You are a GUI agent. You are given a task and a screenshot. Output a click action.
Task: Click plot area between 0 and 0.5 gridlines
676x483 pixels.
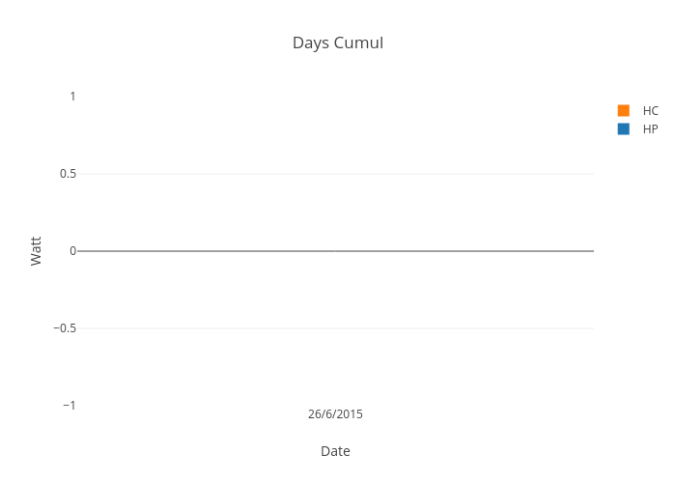coord(335,213)
